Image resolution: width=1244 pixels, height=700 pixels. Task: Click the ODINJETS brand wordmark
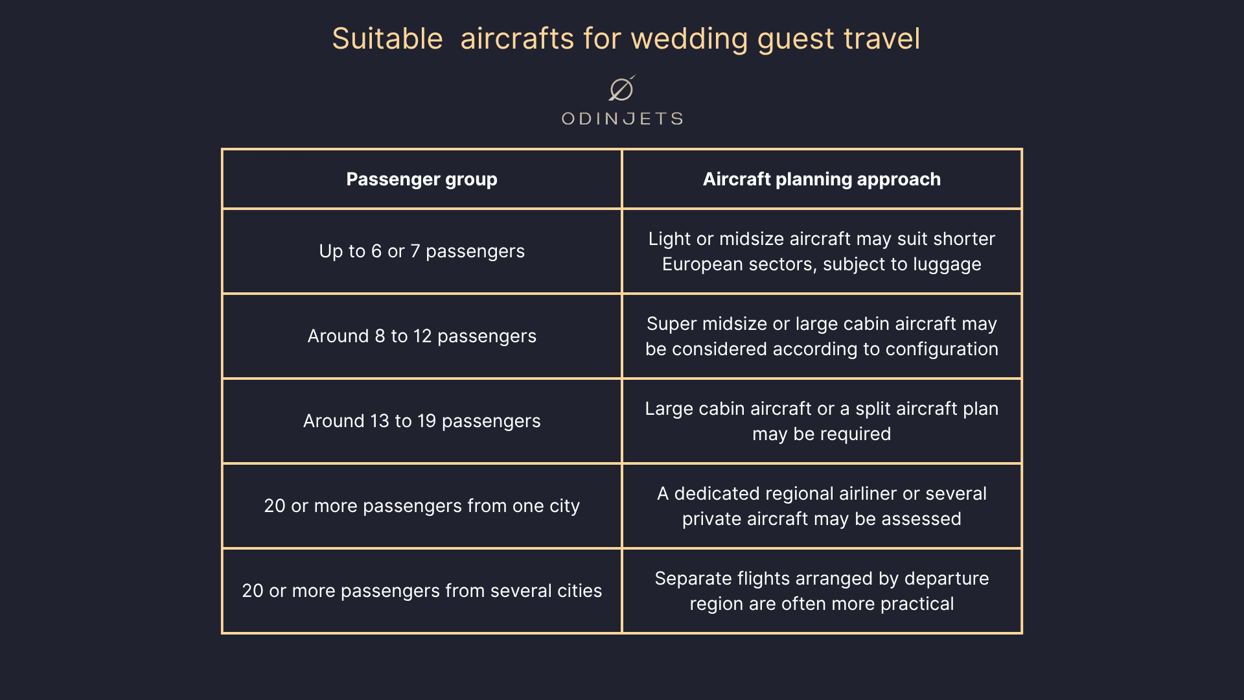click(x=623, y=119)
